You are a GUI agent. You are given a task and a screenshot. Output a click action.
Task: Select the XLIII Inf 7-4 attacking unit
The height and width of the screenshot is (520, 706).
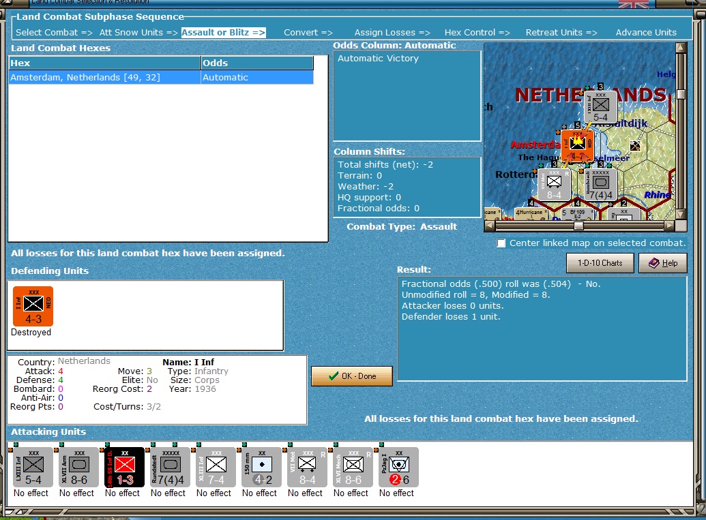click(x=216, y=468)
